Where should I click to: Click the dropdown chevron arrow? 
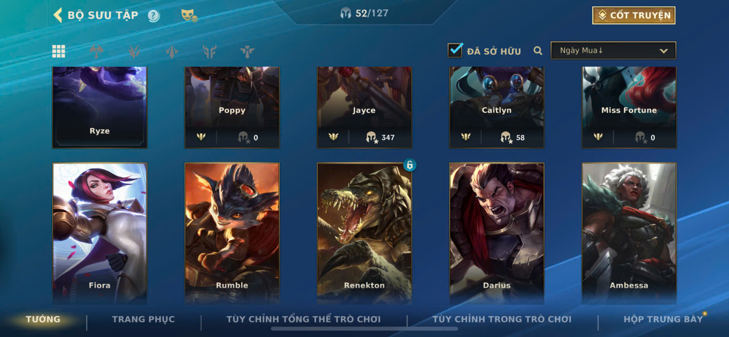[664, 51]
